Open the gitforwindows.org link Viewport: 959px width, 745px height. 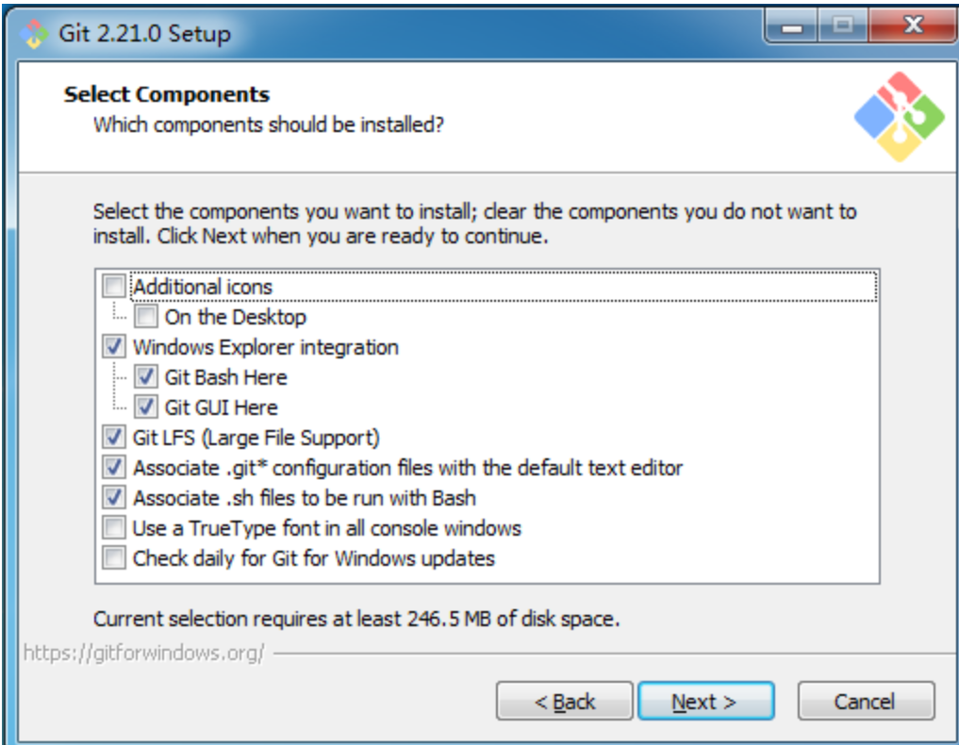point(143,654)
